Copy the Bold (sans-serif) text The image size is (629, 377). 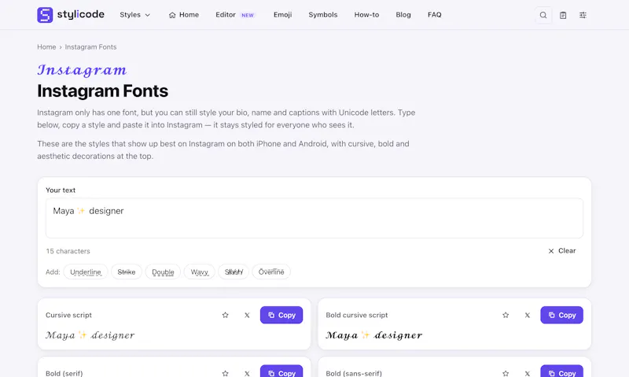pyautogui.click(x=561, y=371)
